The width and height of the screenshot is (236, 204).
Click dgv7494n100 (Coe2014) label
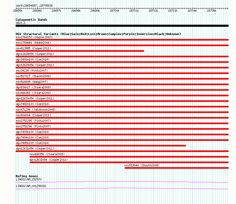click(x=33, y=137)
